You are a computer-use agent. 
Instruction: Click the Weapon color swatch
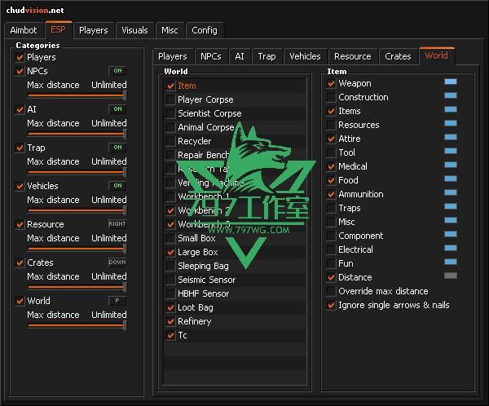coord(450,82)
